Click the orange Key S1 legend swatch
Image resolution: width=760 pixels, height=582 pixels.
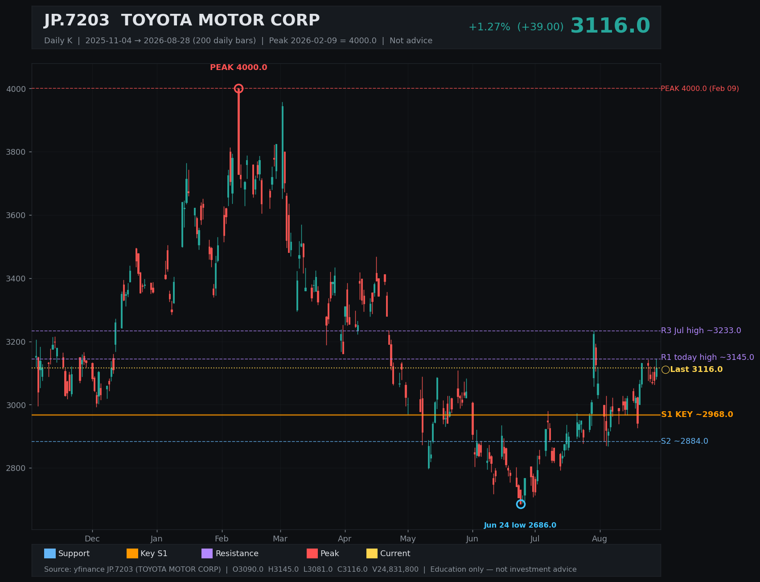coord(132,553)
